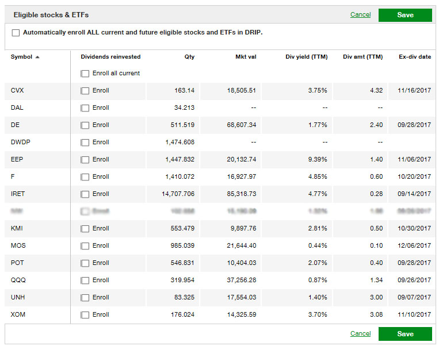Enroll DAL in dividend reinvestment
The width and height of the screenshot is (439, 346).
(x=85, y=108)
